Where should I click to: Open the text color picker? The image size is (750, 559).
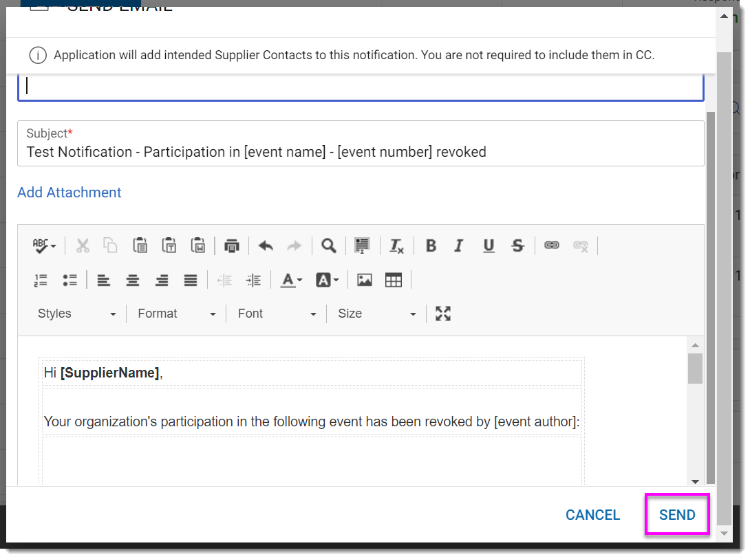pyautogui.click(x=291, y=280)
